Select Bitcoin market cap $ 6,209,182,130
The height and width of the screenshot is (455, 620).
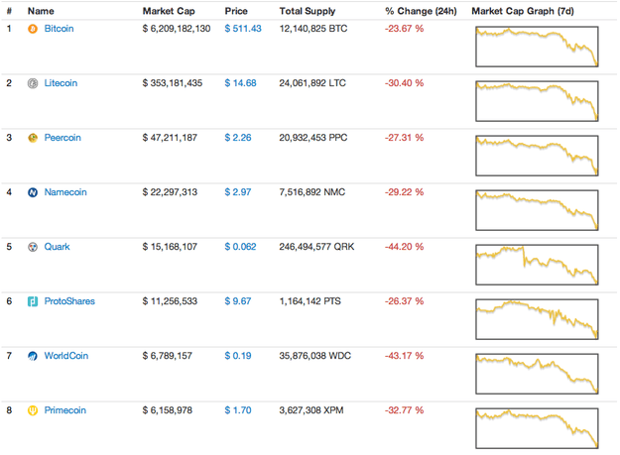tap(177, 29)
